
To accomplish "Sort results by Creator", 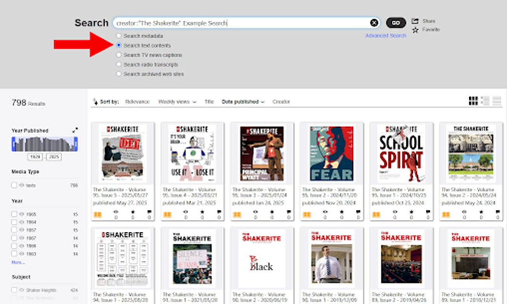I will 281,102.
